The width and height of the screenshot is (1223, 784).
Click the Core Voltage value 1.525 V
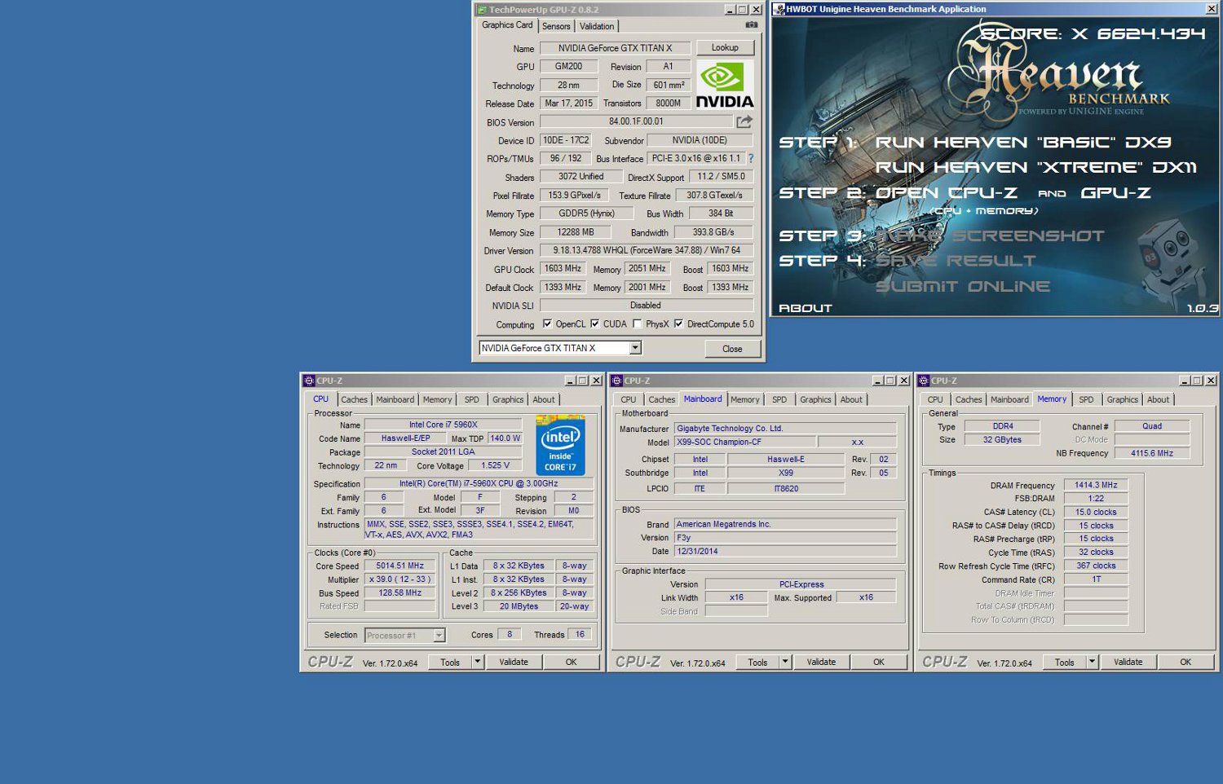496,465
